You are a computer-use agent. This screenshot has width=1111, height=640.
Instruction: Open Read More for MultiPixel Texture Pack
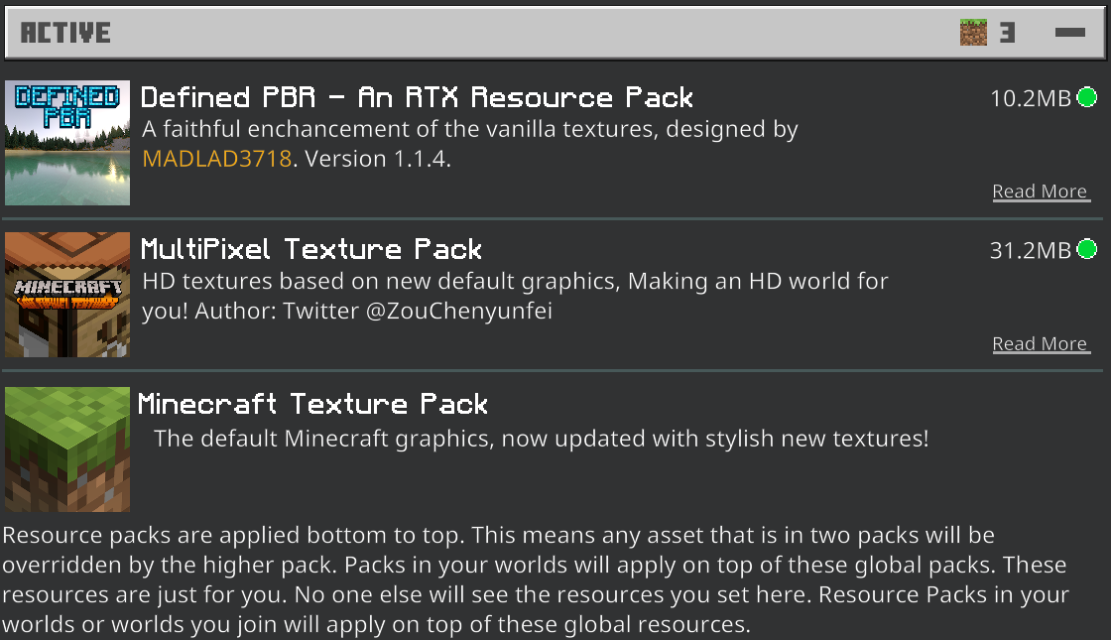[x=1041, y=344]
